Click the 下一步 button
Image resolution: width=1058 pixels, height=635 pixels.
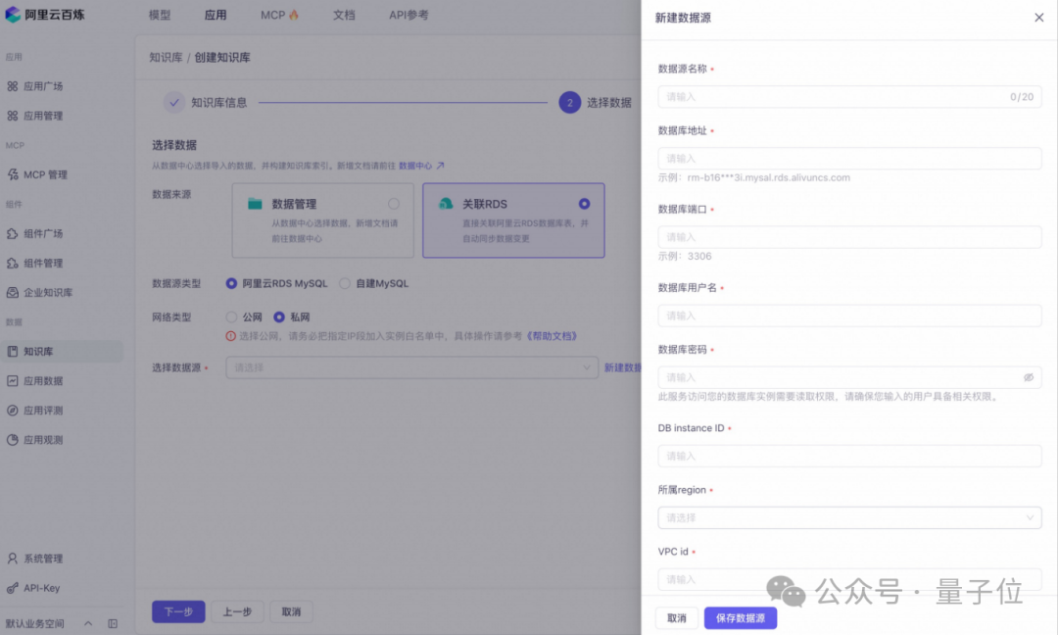pyautogui.click(x=178, y=612)
